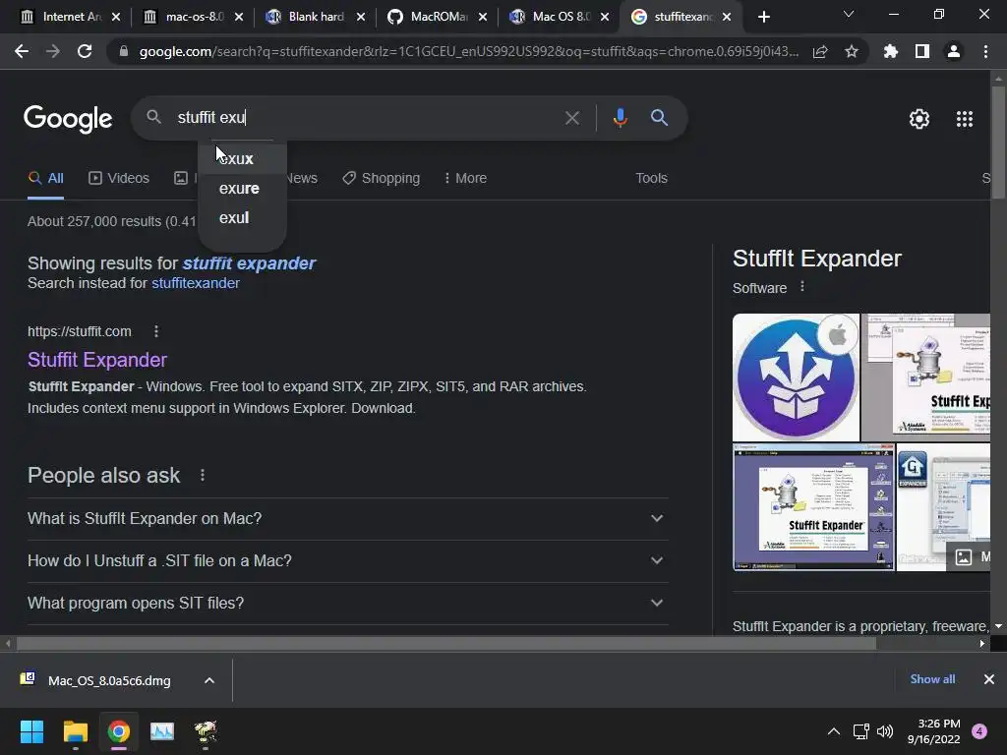Open options beside People also ask
The height and width of the screenshot is (755, 1007).
coord(203,475)
